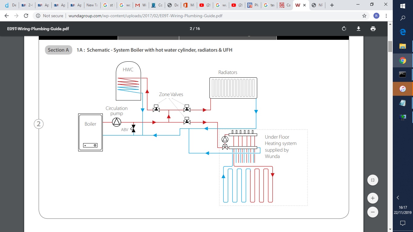The width and height of the screenshot is (413, 232).
Task: Rotate the PDF clockwise
Action: (344, 29)
